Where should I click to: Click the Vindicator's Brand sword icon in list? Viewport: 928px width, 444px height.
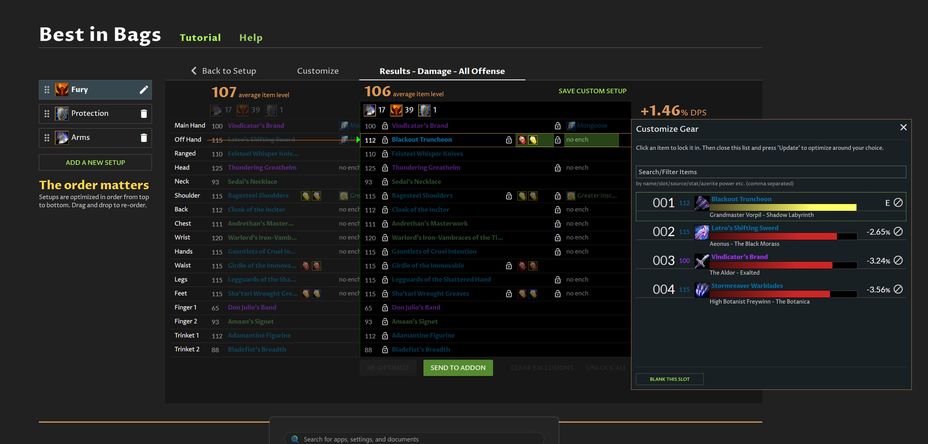[701, 261]
